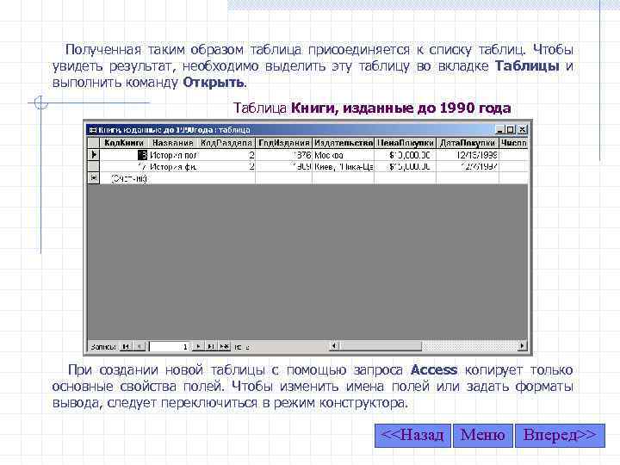Select the Издательство column header

point(344,143)
